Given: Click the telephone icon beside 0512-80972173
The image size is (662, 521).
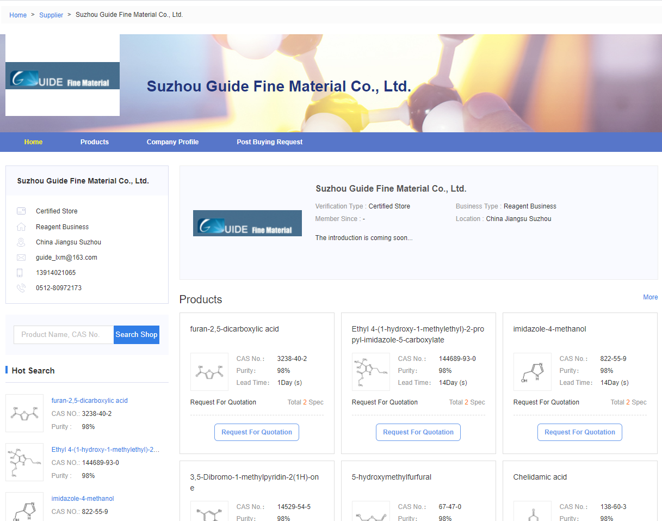Looking at the screenshot, I should coord(21,287).
